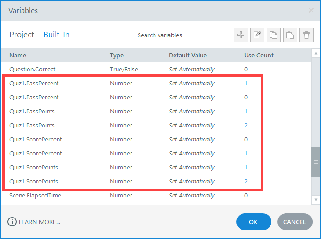The width and height of the screenshot is (321, 239).
Task: Switch to the Project tab
Action: coord(22,35)
